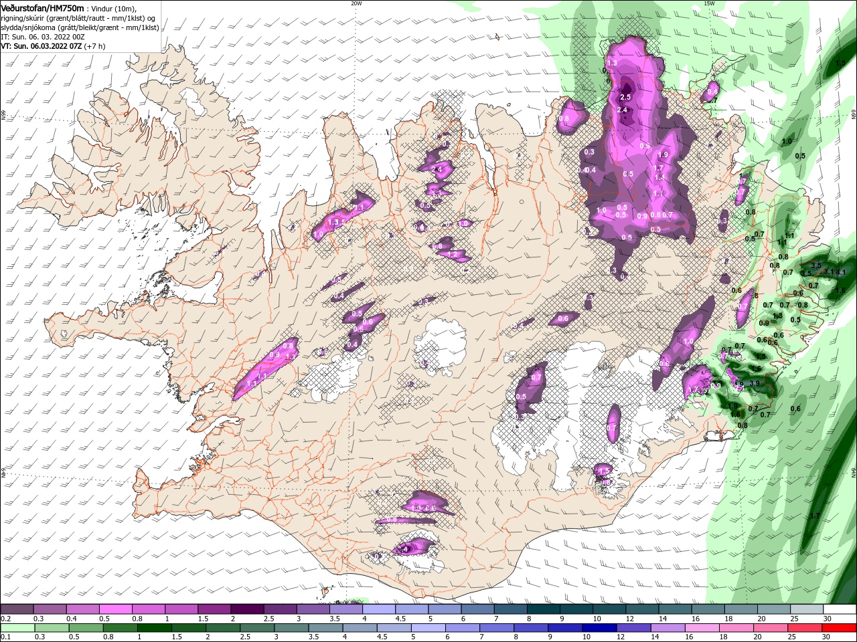The width and height of the screenshot is (857, 642).
Task: Pick upper snow scale 12 teal swatch
Action: tap(643, 609)
